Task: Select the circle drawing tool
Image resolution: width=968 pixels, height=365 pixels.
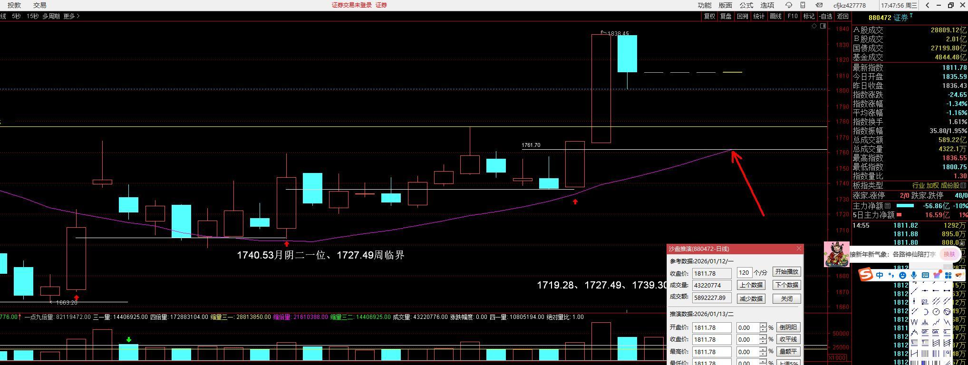Action: [x=936, y=312]
